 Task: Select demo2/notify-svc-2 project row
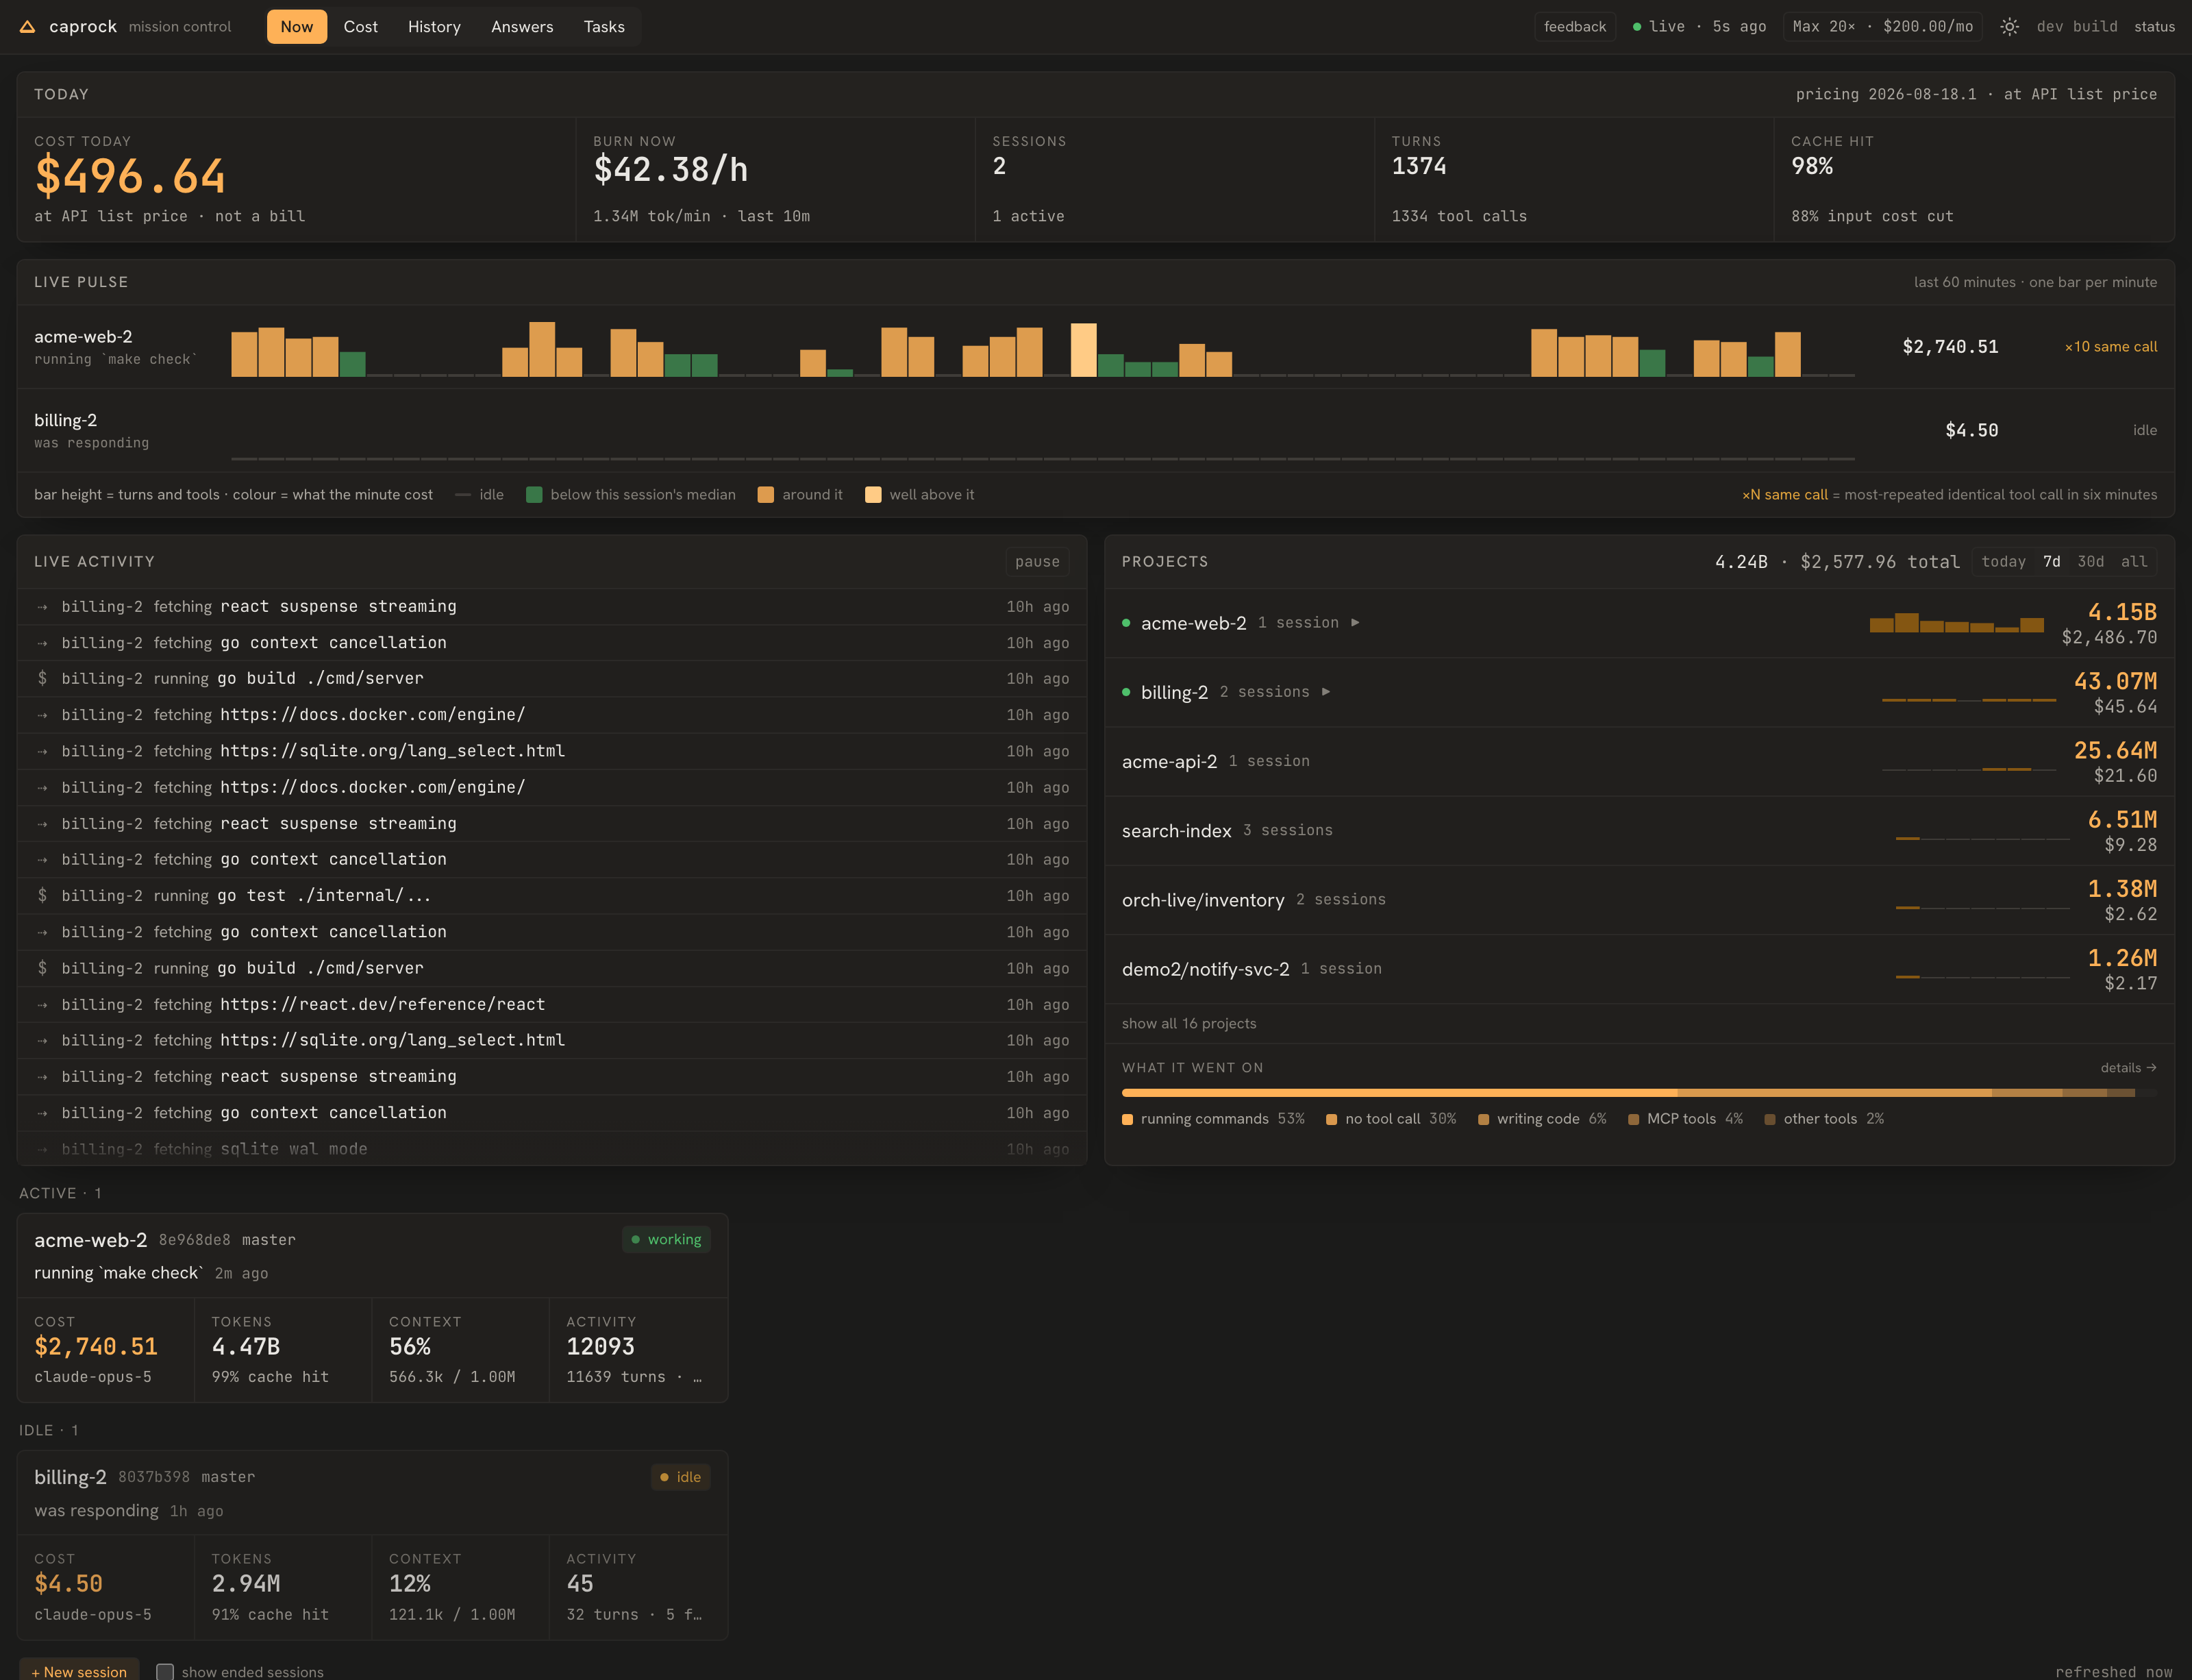click(1639, 969)
